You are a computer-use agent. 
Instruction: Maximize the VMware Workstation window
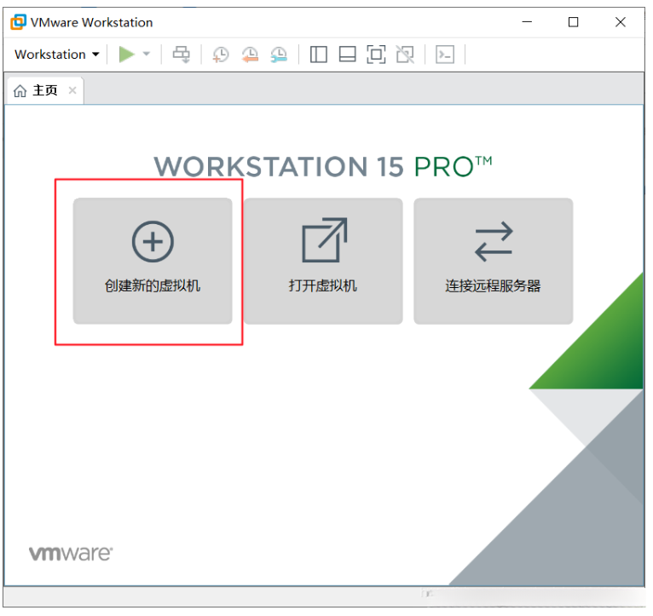(x=574, y=22)
